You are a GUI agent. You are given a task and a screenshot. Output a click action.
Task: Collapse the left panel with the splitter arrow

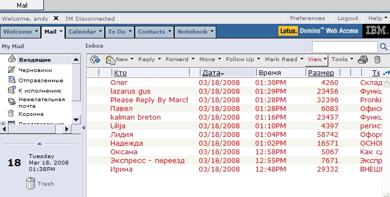83,127
